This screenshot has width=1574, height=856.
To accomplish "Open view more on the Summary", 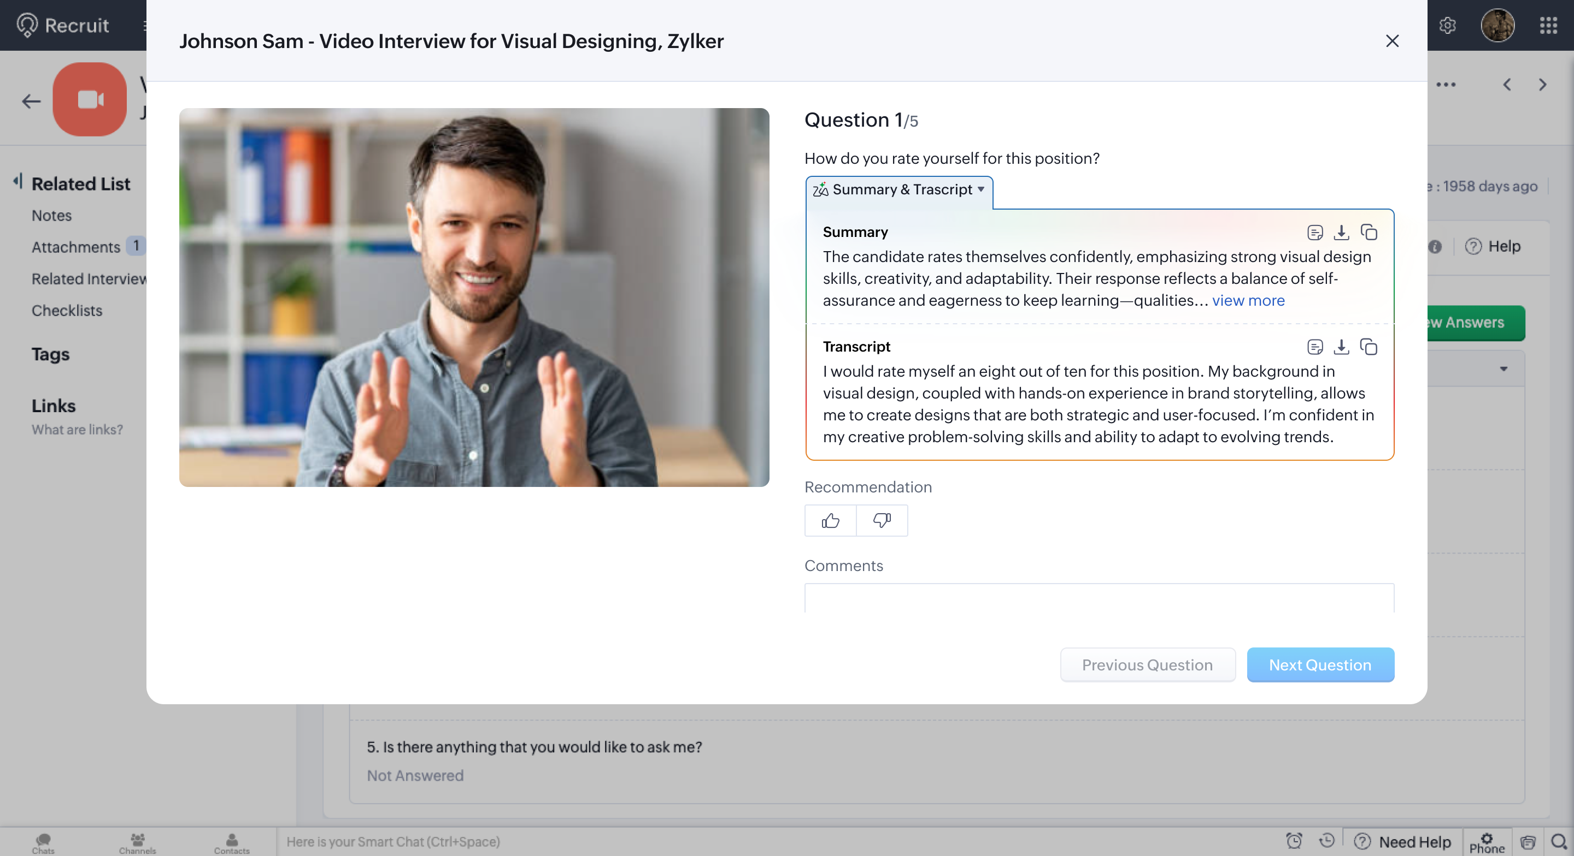I will pyautogui.click(x=1248, y=300).
